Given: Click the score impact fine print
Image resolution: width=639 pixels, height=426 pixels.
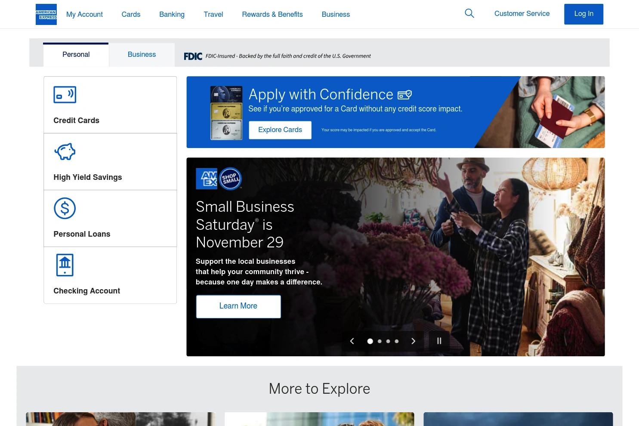Looking at the screenshot, I should tap(379, 130).
